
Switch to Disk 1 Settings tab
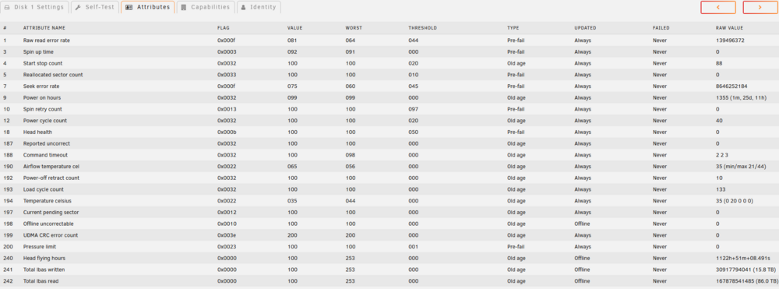(34, 8)
